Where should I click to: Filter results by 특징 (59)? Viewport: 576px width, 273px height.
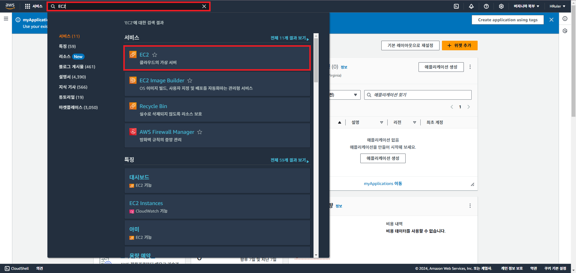click(x=67, y=46)
